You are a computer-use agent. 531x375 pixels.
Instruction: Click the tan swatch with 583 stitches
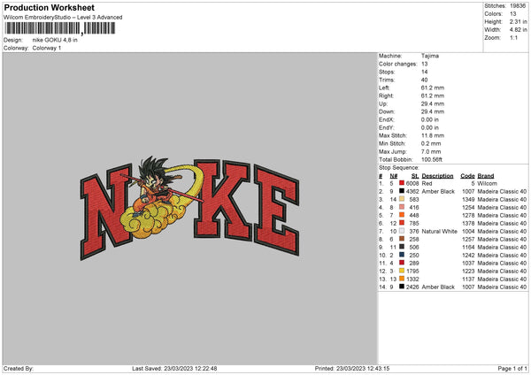[x=402, y=199]
